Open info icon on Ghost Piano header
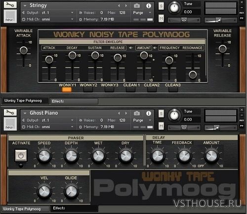 [149, 113]
